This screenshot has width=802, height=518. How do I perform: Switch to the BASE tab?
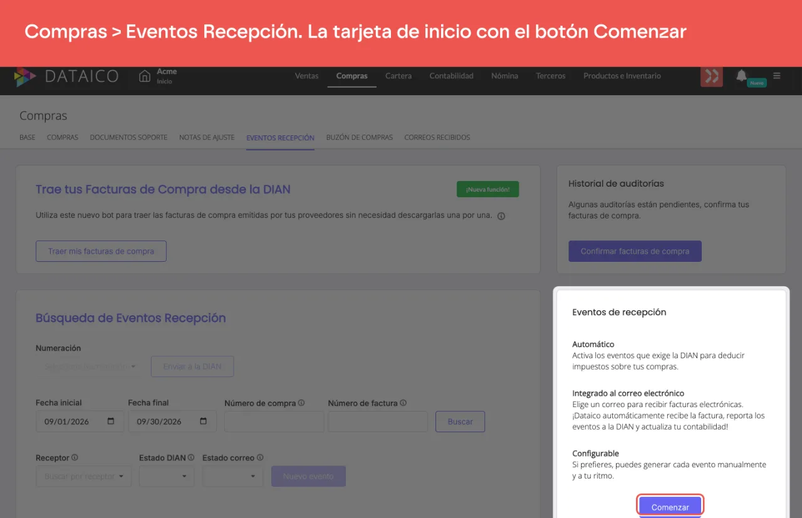(x=28, y=137)
